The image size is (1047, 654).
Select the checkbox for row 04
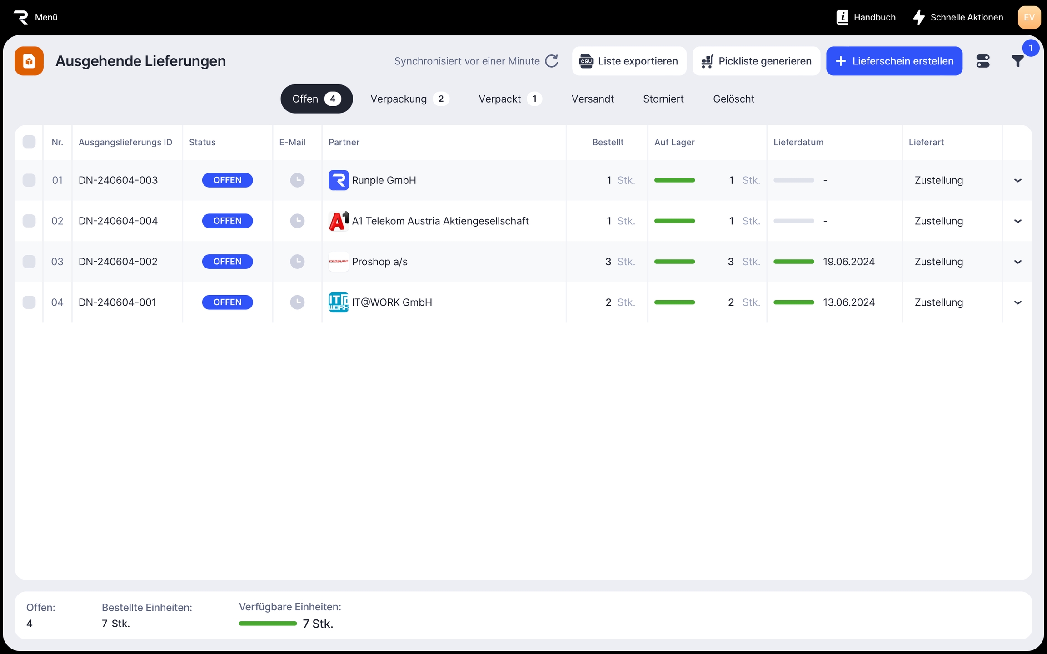(29, 302)
